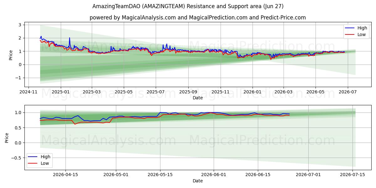Click the '2026-04-15' tick label on bottom chart
The width and height of the screenshot is (376, 188).
(65, 175)
